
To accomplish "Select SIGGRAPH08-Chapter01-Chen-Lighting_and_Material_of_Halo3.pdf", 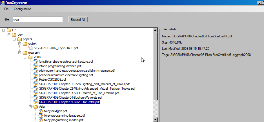I will point(84,84).
